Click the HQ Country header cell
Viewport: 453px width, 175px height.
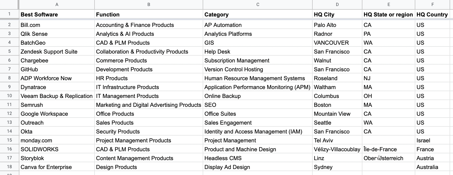click(x=432, y=14)
